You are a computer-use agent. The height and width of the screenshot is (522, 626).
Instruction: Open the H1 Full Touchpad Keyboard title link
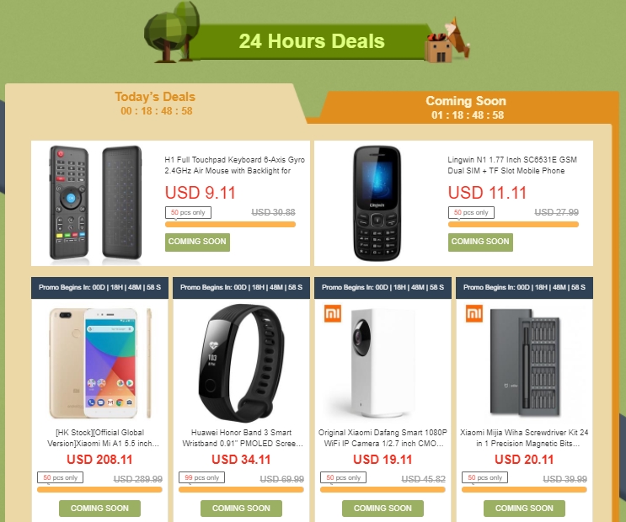(234, 165)
